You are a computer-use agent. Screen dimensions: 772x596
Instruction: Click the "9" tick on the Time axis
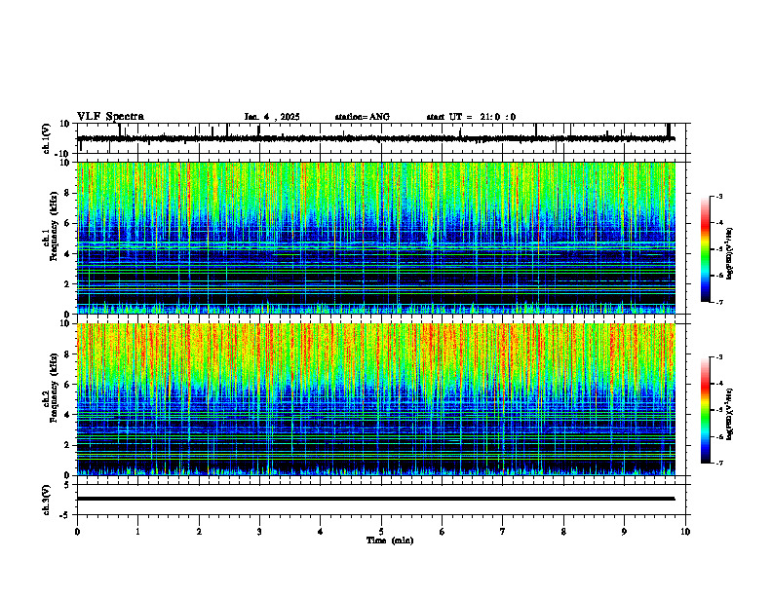click(x=624, y=532)
